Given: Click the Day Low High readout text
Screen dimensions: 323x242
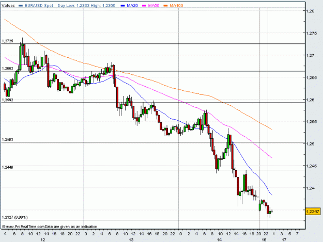Looking at the screenshot, I should [86, 6].
